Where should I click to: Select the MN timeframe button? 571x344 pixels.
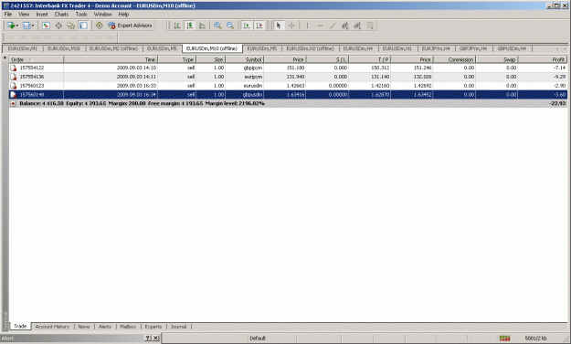tap(111, 37)
